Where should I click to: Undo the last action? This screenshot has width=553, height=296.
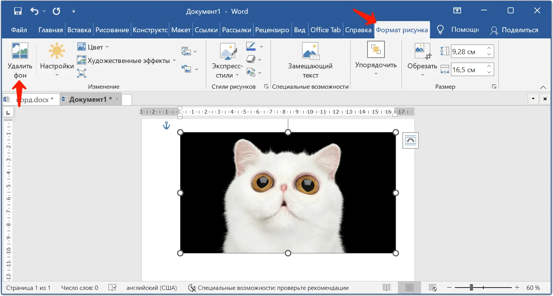(35, 11)
